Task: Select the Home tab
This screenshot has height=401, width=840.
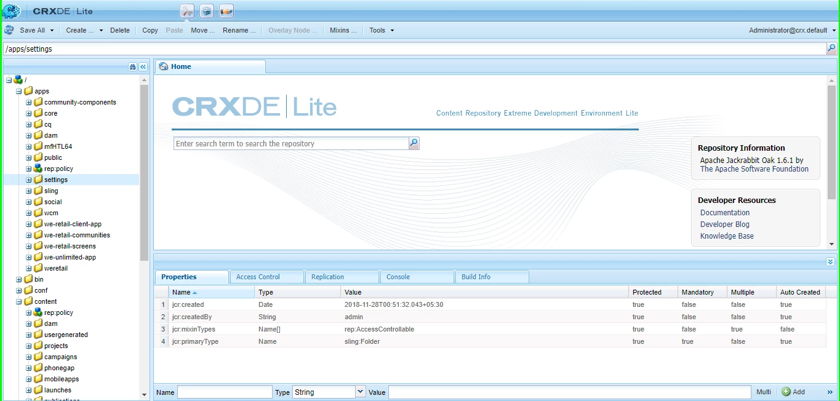Action: tap(210, 66)
